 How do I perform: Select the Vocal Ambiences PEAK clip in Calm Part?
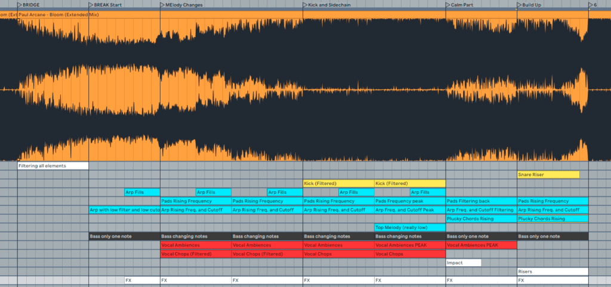pos(481,245)
